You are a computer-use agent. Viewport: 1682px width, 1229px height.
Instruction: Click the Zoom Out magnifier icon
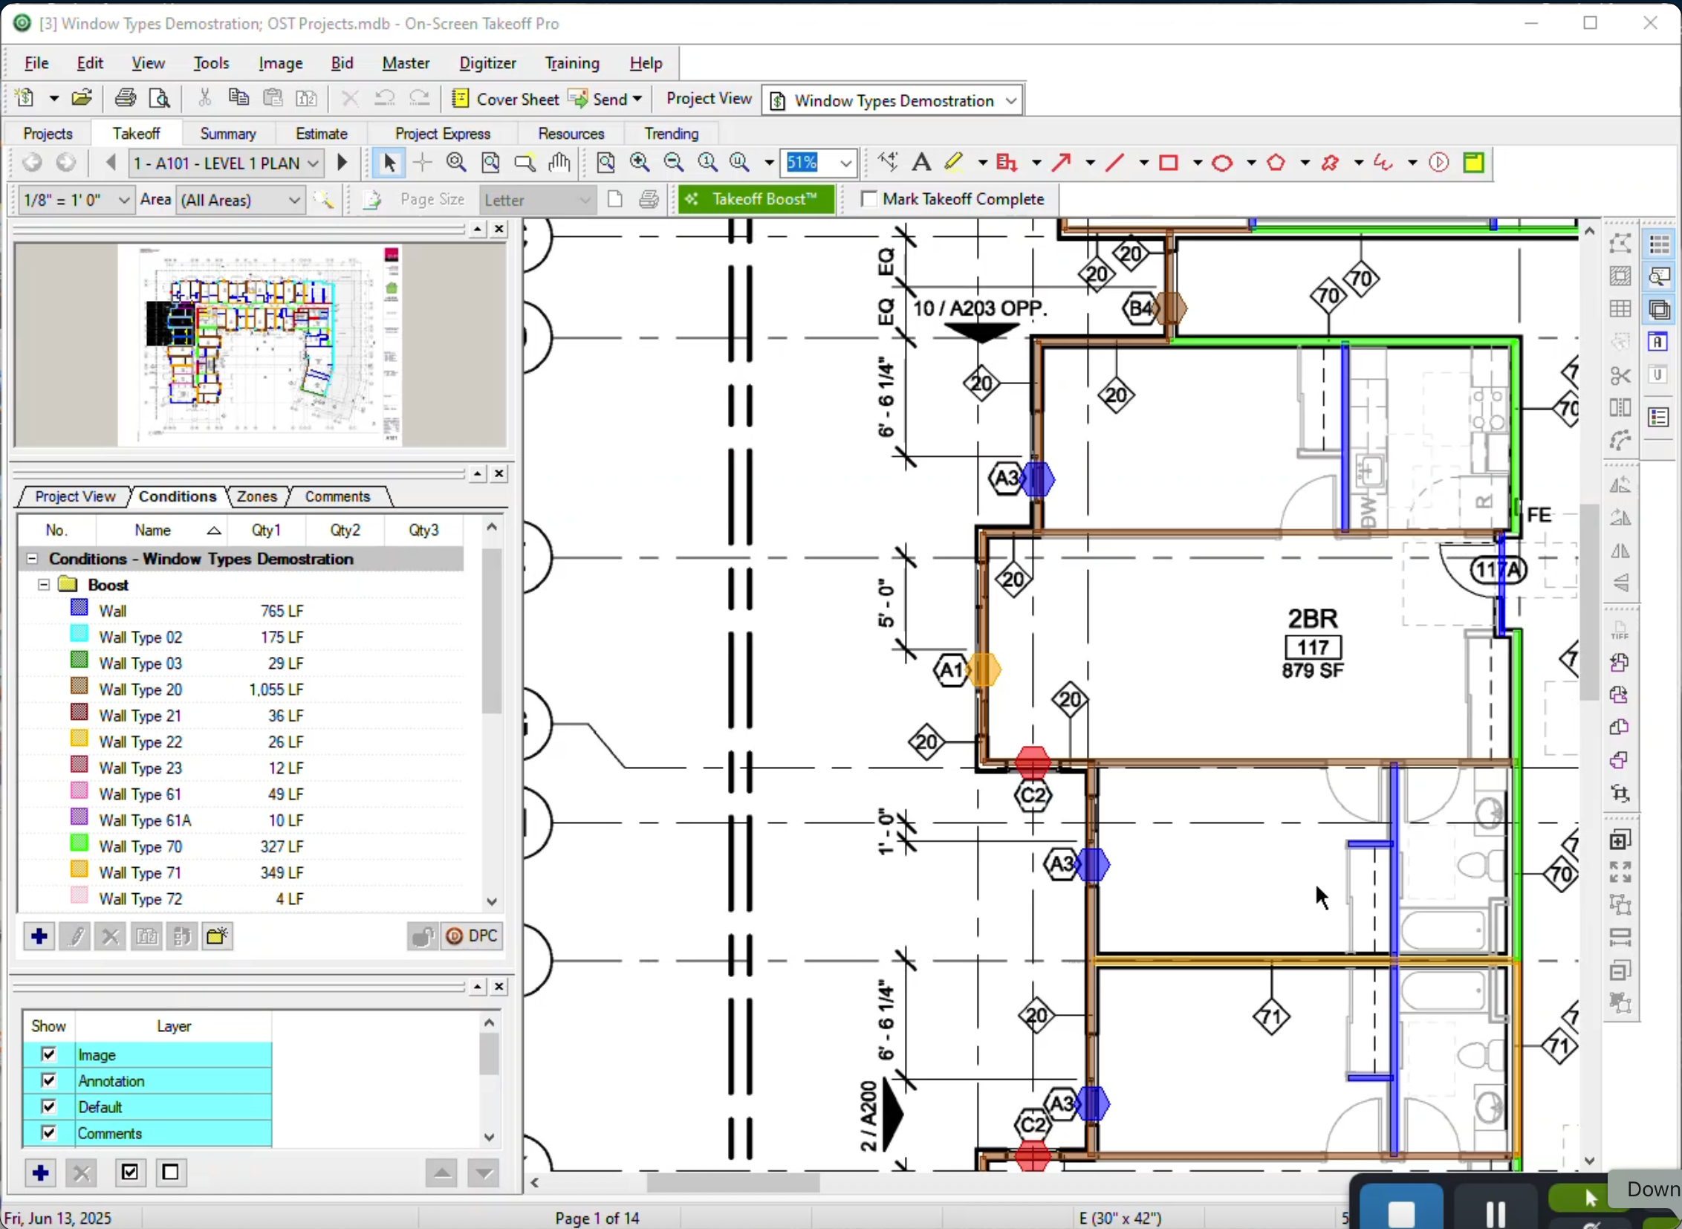(673, 162)
